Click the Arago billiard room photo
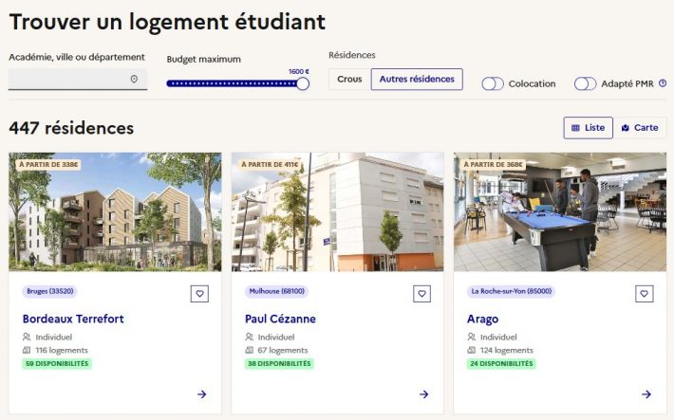This screenshot has height=420, width=674. click(560, 212)
